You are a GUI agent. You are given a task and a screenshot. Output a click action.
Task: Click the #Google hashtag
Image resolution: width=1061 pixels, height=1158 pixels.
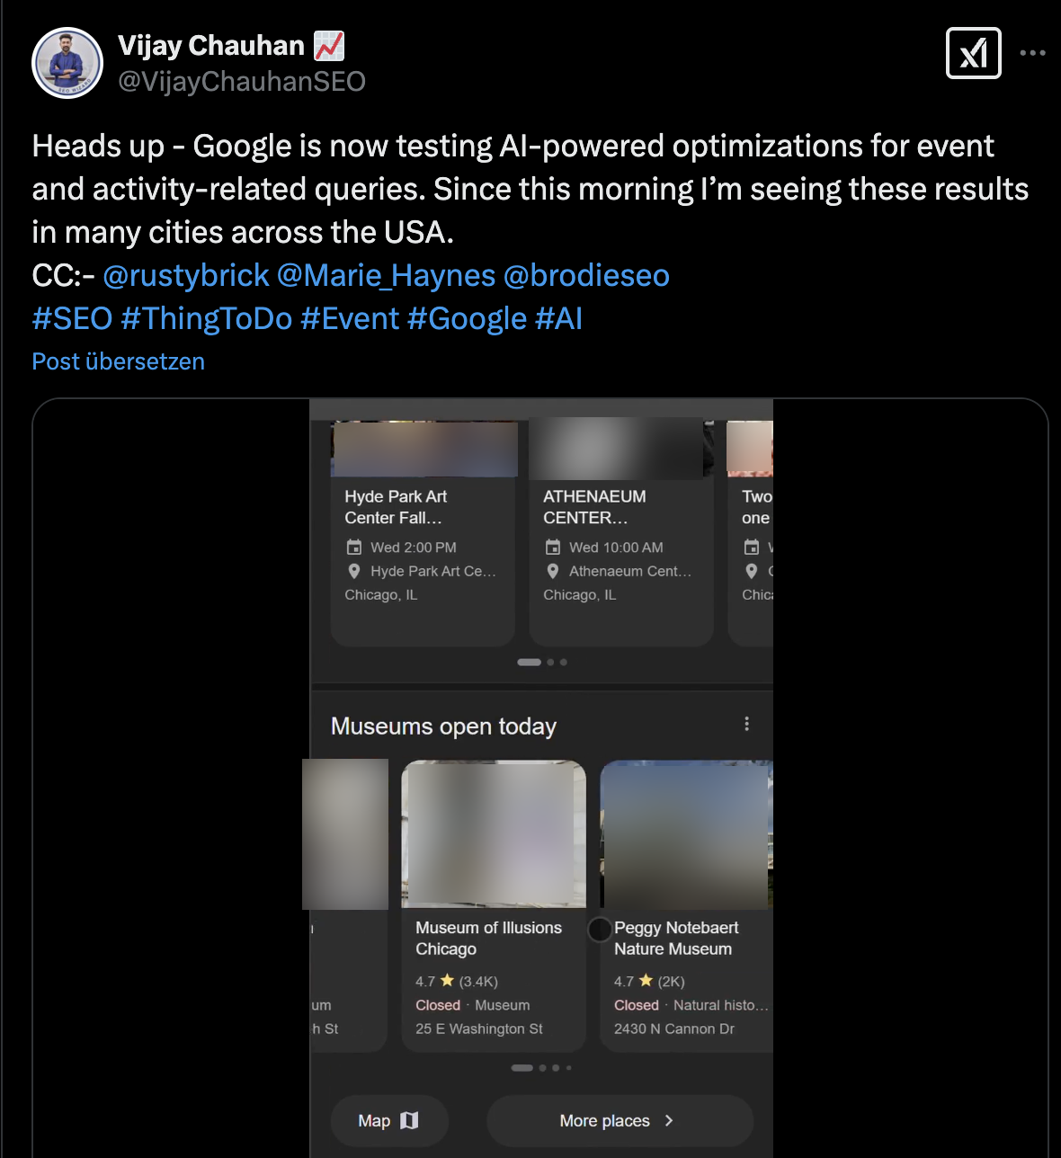(x=467, y=318)
